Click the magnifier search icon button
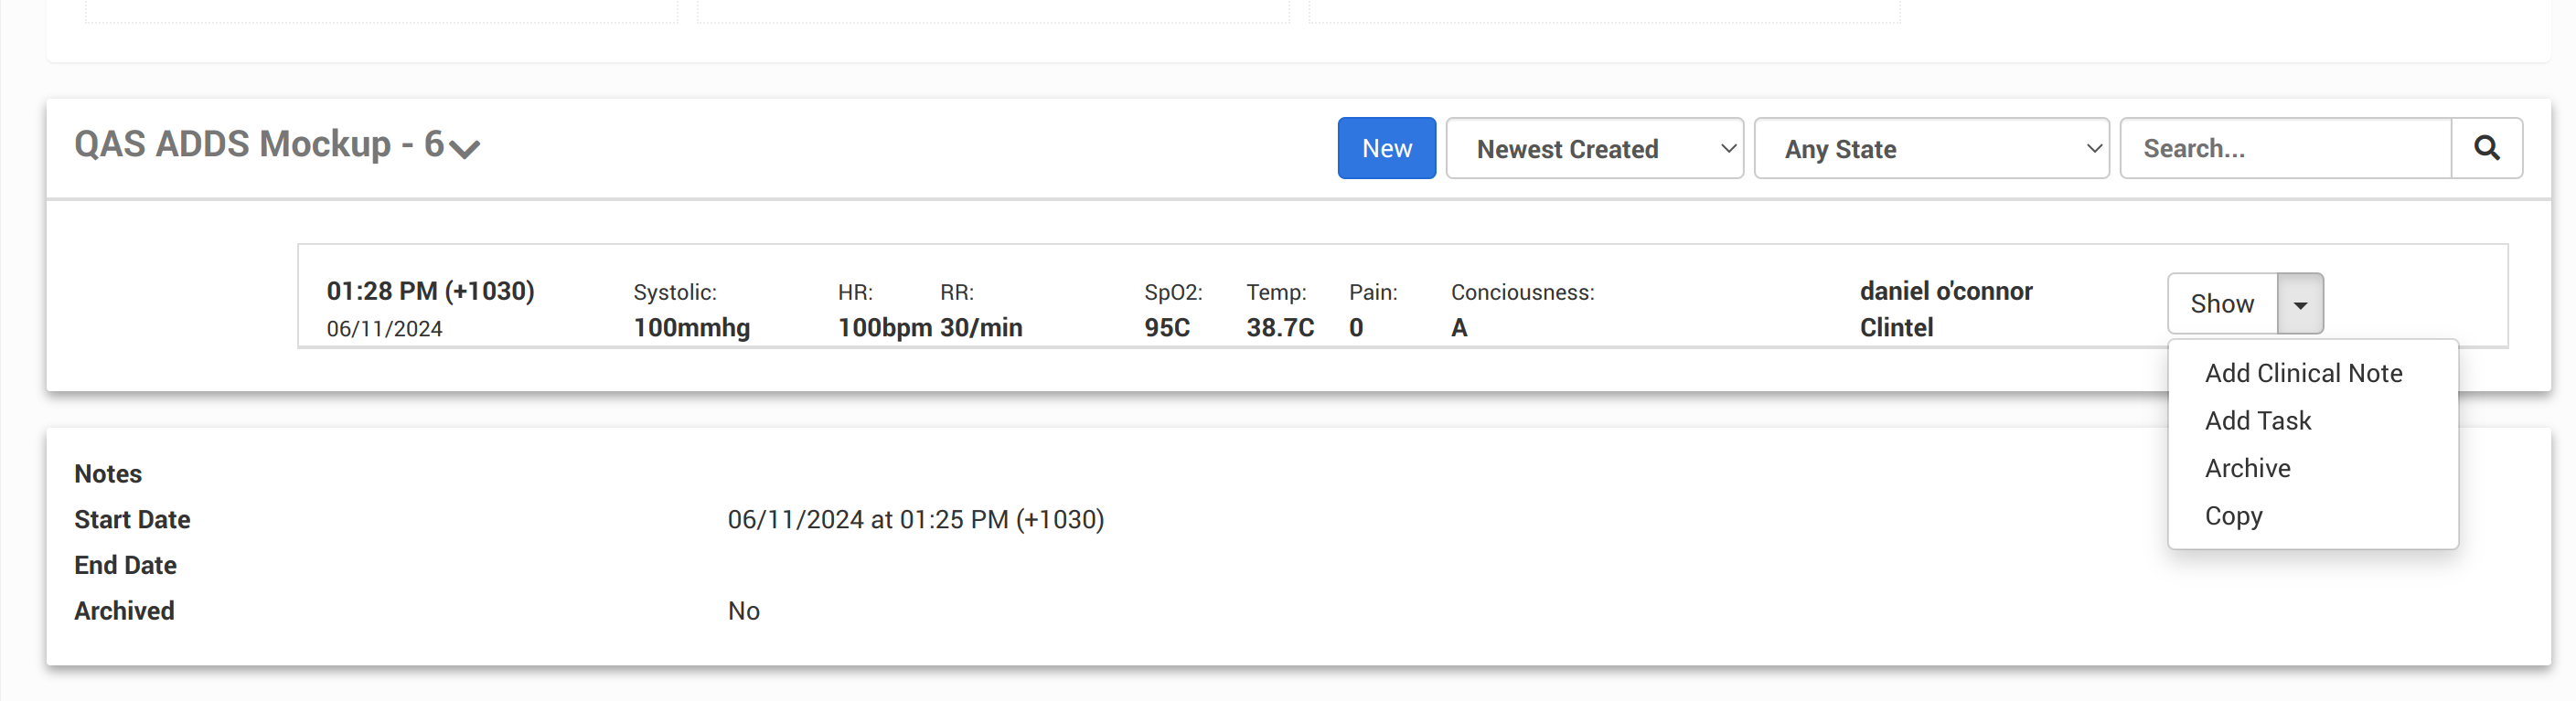 [2486, 148]
